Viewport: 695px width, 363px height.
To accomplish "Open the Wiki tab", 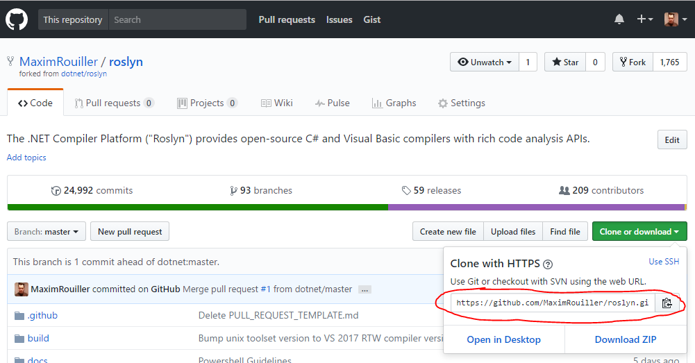I will (x=276, y=103).
